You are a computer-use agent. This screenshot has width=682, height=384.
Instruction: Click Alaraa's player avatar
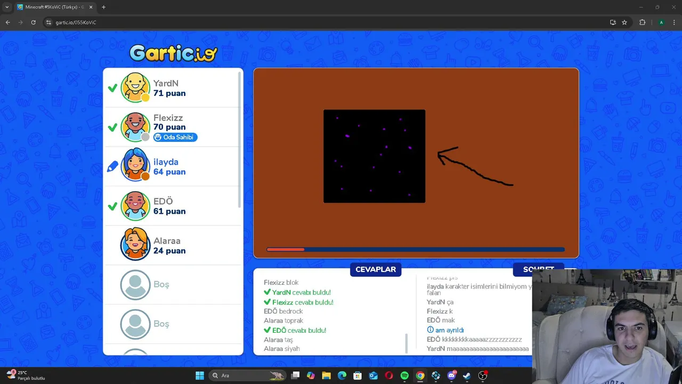pyautogui.click(x=135, y=245)
